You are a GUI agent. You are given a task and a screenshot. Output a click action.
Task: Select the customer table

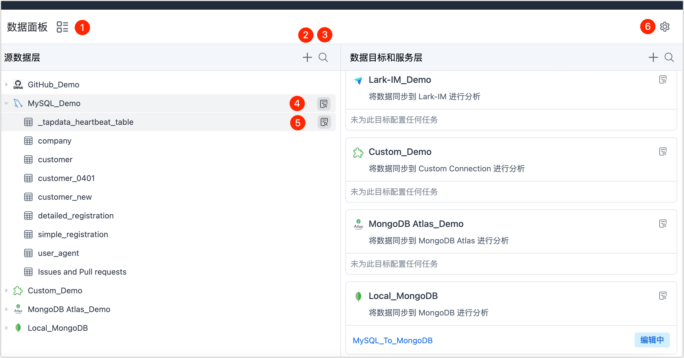[x=55, y=160]
